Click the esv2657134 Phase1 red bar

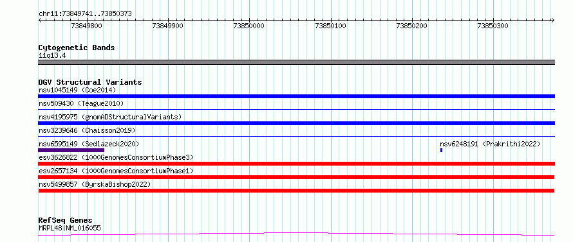coord(296,177)
